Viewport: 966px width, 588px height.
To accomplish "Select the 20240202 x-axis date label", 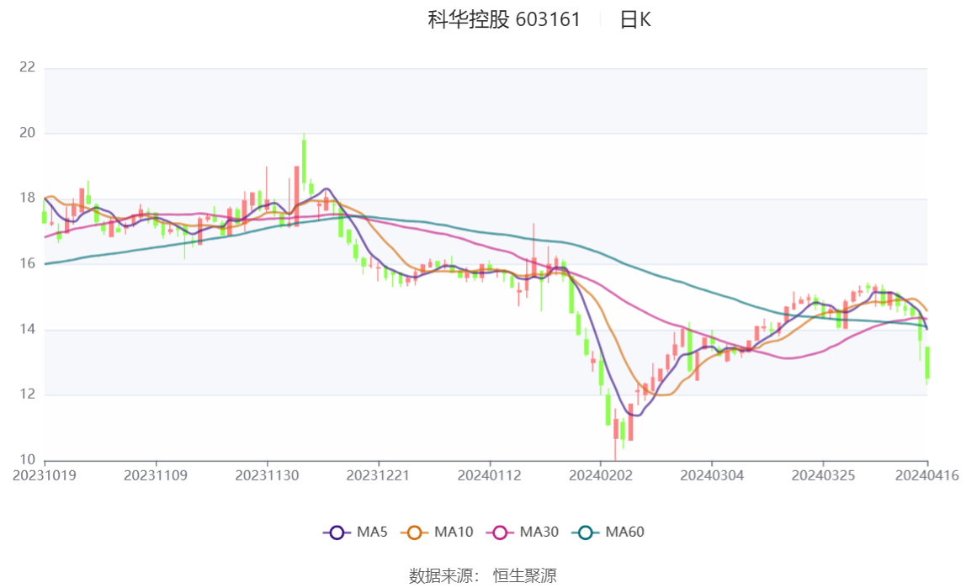I will (x=601, y=476).
